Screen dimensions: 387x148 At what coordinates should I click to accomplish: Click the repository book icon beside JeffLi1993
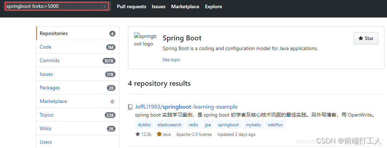click(x=130, y=107)
